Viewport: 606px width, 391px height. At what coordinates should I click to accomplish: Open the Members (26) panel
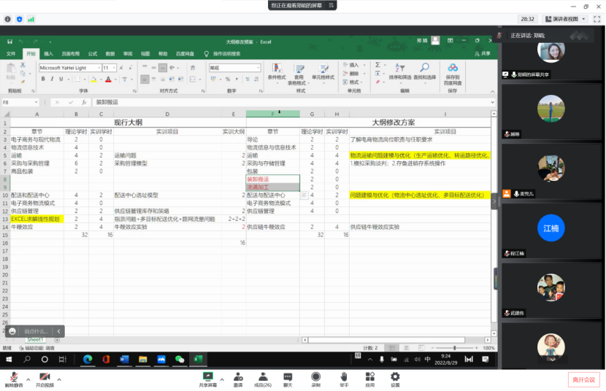point(263,379)
